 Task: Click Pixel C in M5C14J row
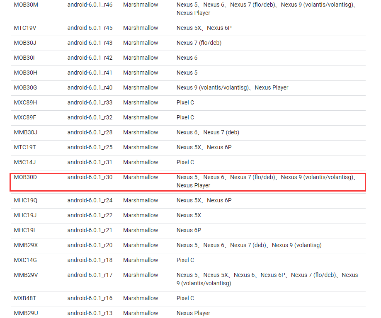point(185,162)
